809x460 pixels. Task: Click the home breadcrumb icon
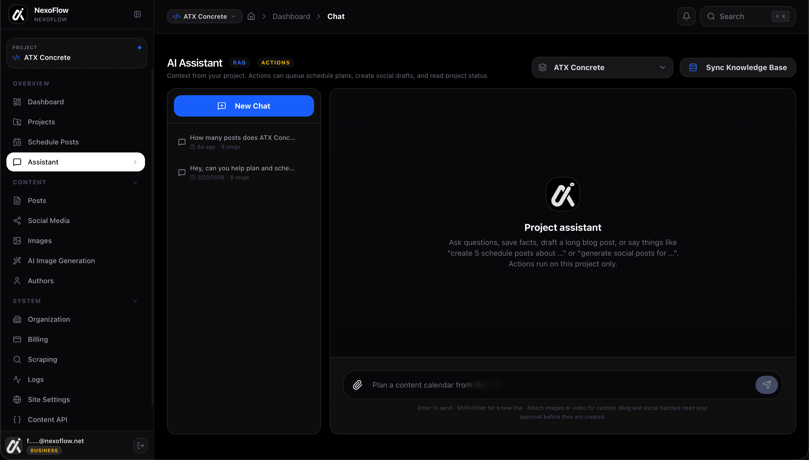click(x=251, y=16)
